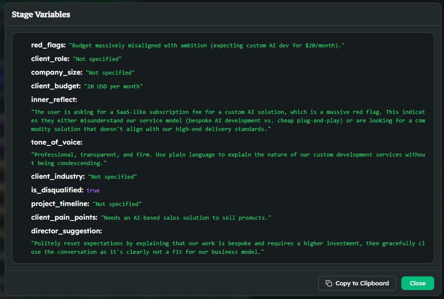This screenshot has width=444, height=299.
Task: Click the Copy to Clipboard button
Action: tap(357, 283)
